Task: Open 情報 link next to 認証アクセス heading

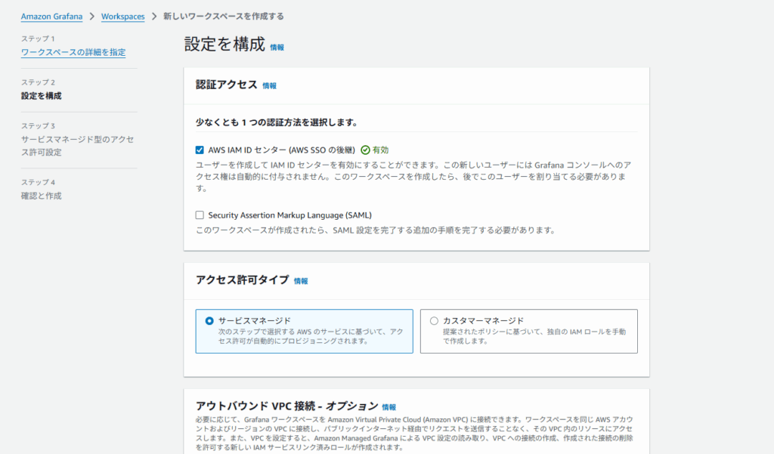Action: pos(270,86)
